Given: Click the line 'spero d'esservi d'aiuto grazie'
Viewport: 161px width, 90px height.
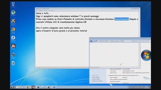Looking at the screenshot, I should point(61,31).
